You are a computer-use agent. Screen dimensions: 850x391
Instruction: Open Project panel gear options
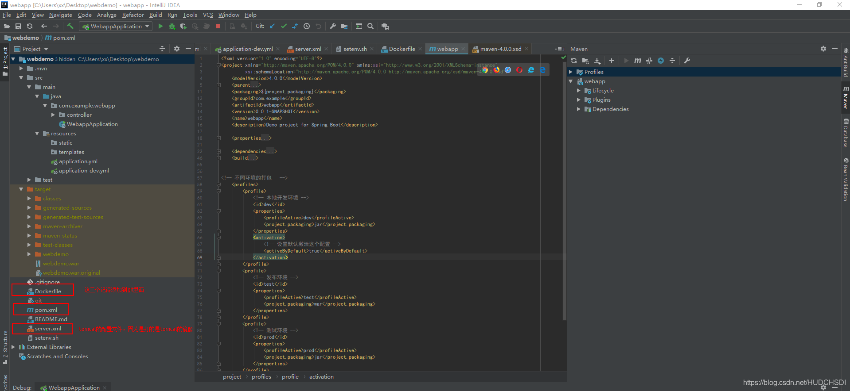[177, 49]
